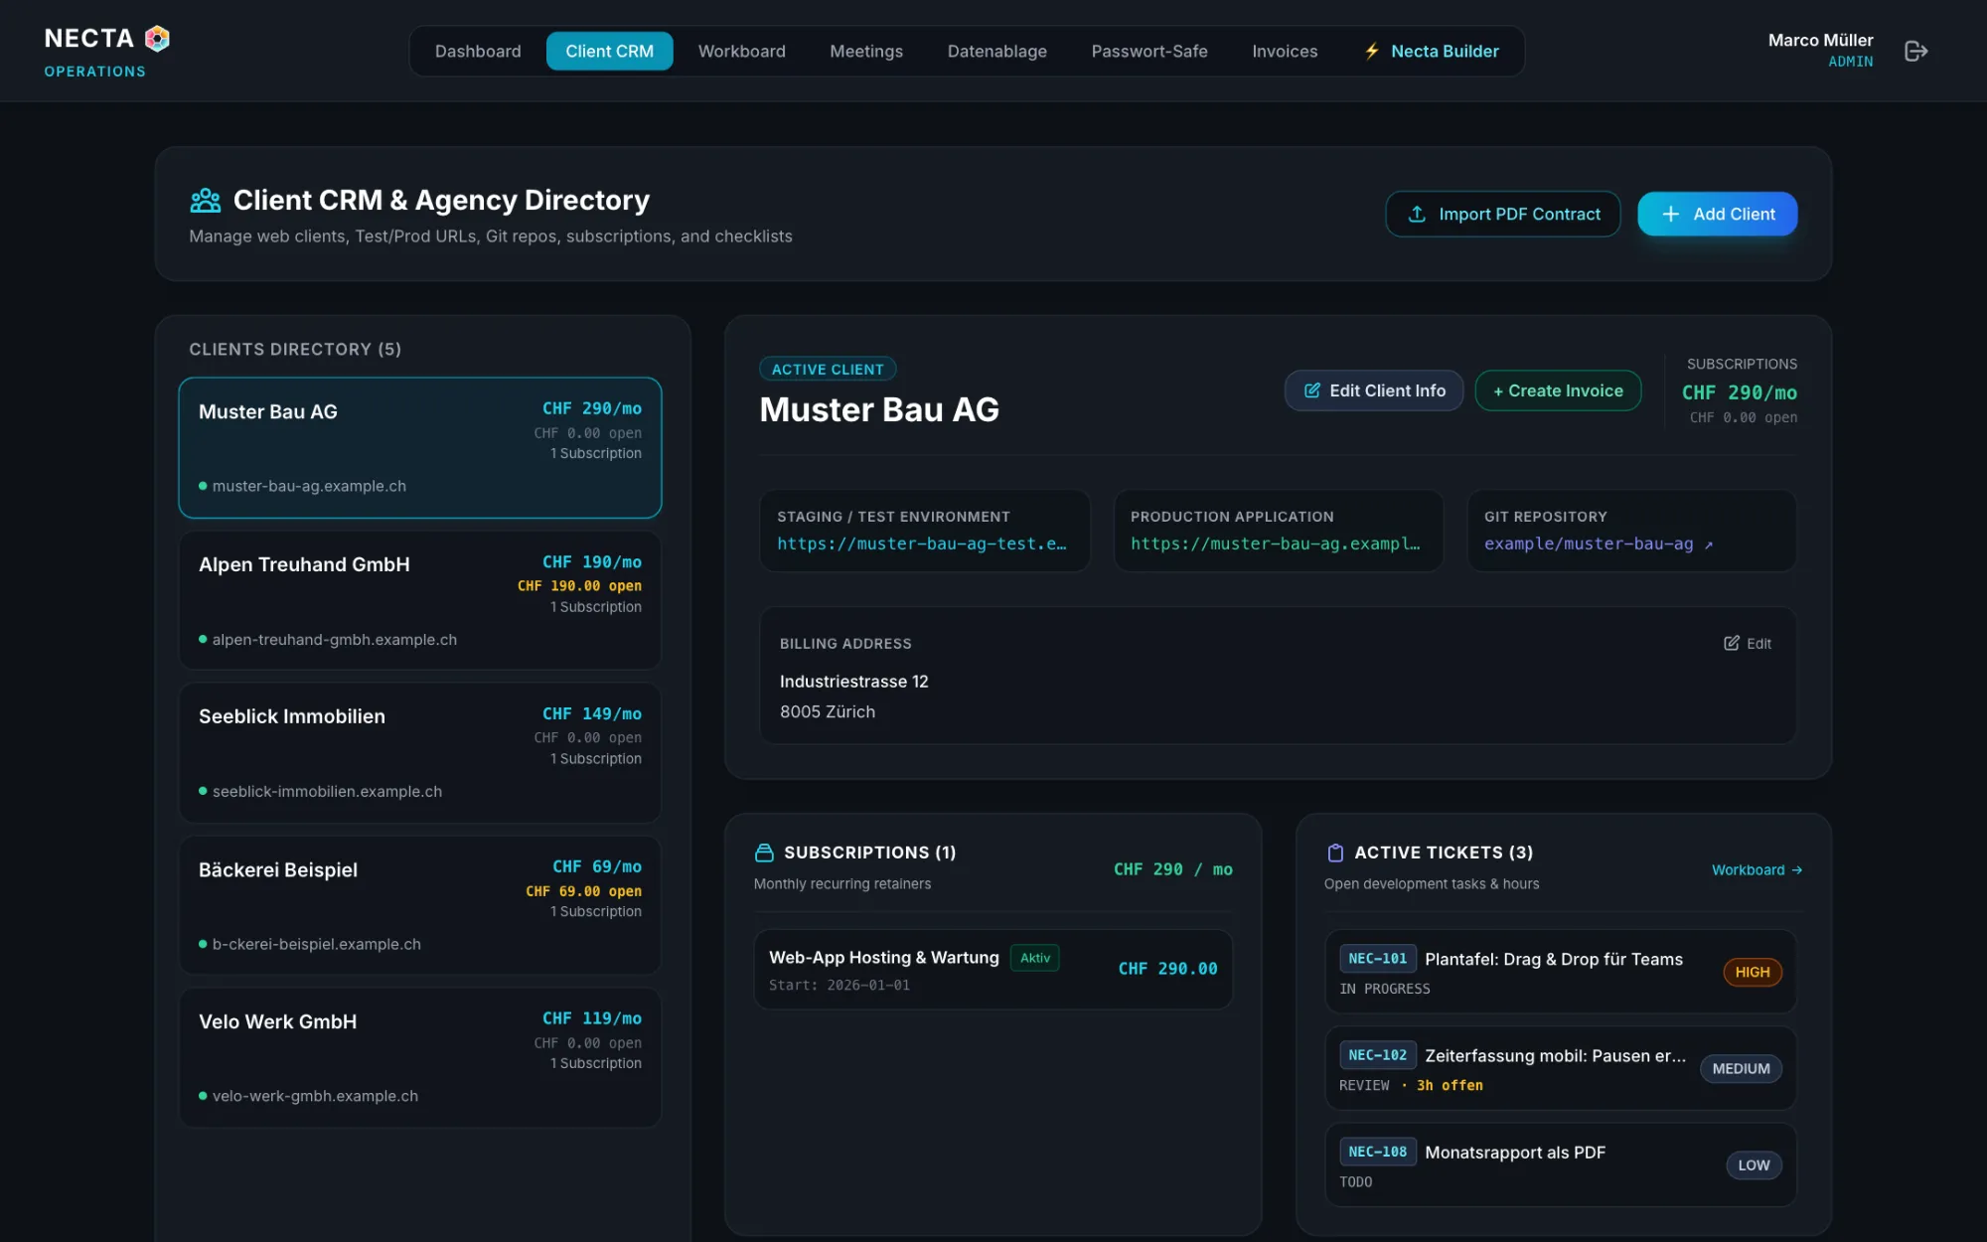Image resolution: width=1987 pixels, height=1242 pixels.
Task: Click the billing address Edit pencil icon
Action: pos(1732,643)
